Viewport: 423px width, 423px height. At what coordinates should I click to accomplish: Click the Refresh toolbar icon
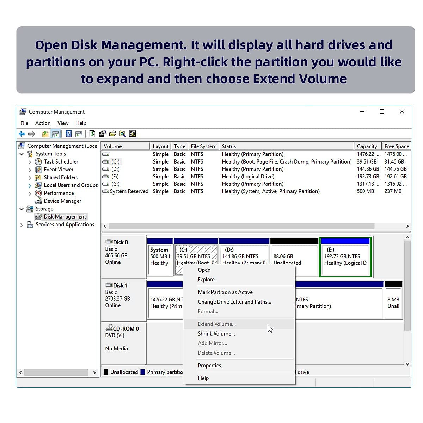point(92,134)
